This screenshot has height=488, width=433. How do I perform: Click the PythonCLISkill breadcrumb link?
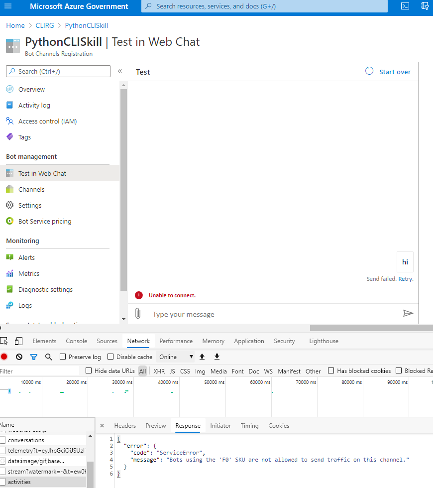pyautogui.click(x=87, y=25)
